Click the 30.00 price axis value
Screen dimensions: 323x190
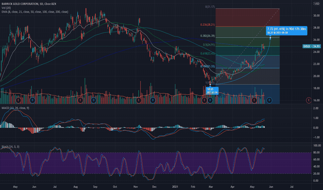point(316,16)
